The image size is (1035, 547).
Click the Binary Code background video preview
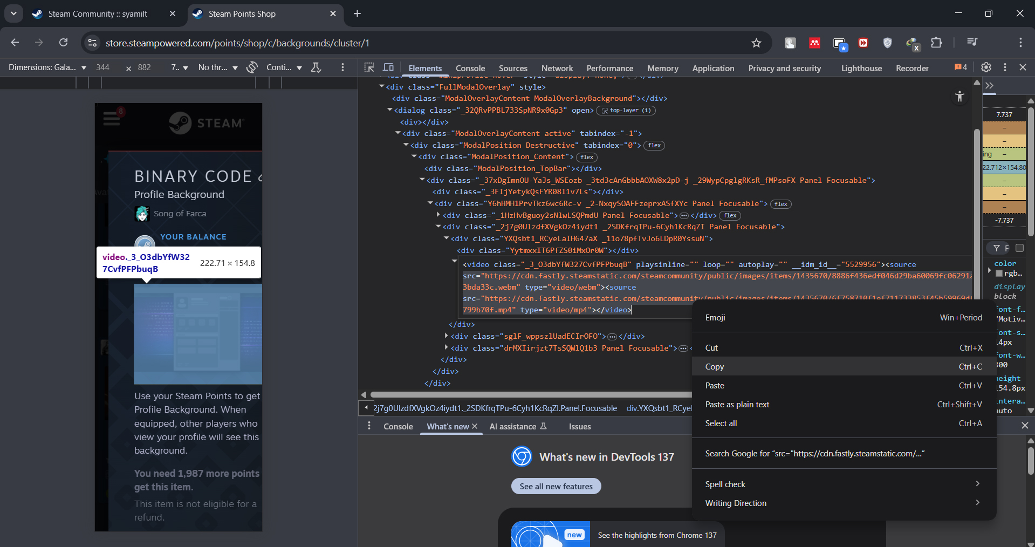point(198,334)
